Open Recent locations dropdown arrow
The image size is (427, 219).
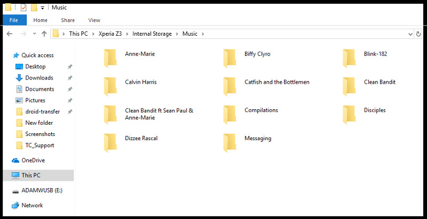34,34
